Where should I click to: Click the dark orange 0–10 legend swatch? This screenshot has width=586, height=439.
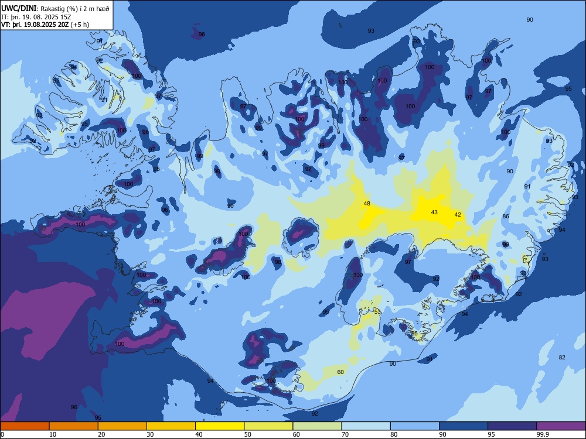point(25,426)
